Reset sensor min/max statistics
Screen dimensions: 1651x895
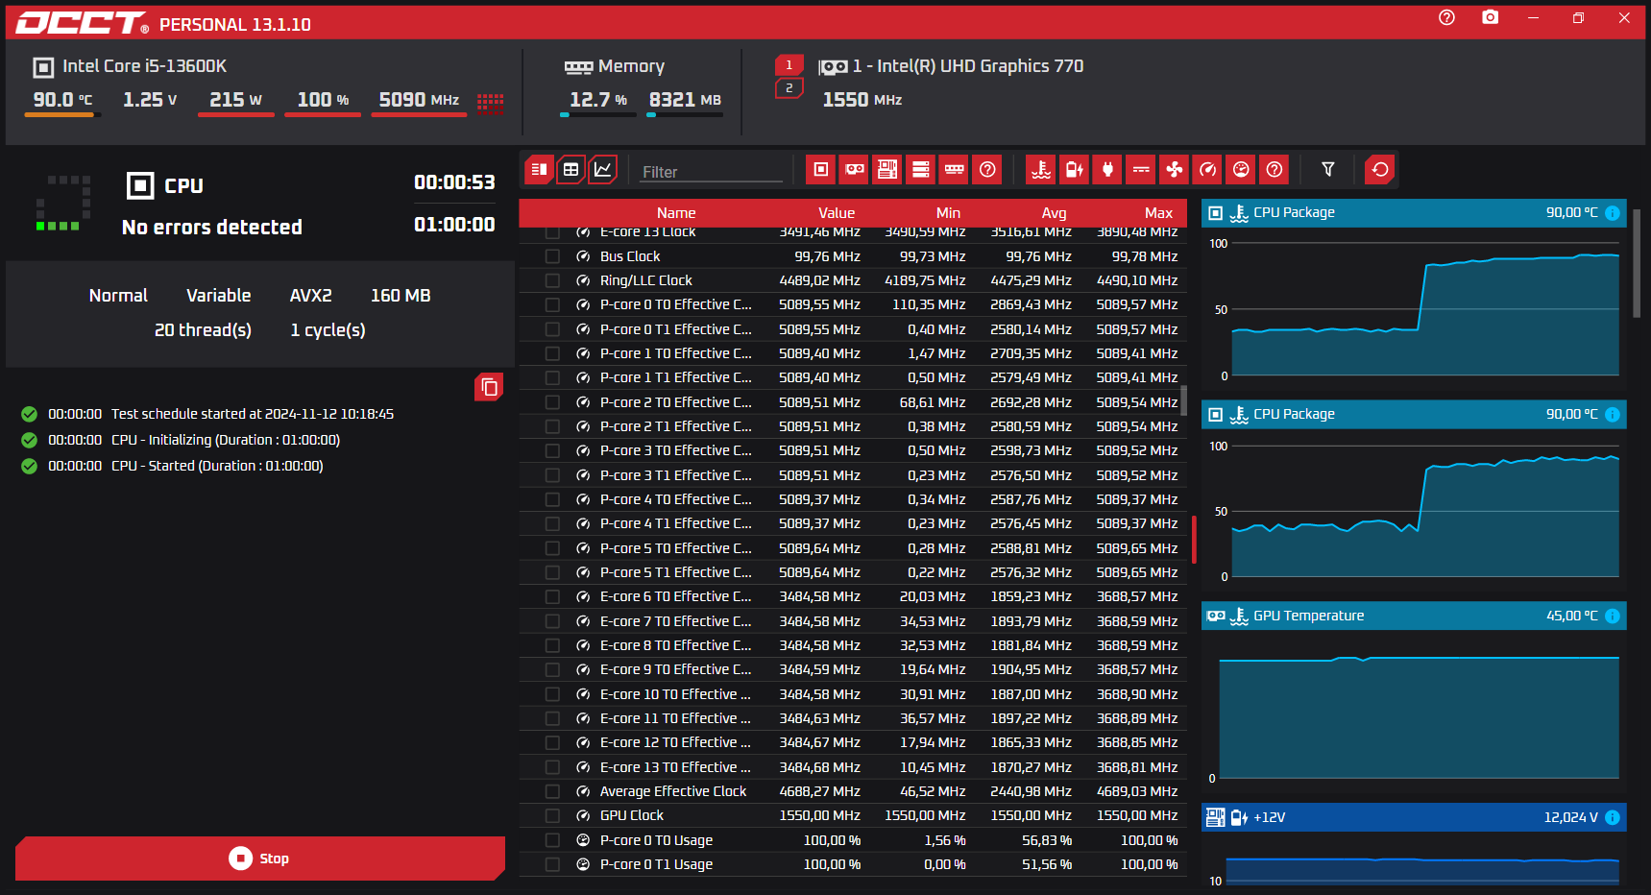click(1380, 170)
